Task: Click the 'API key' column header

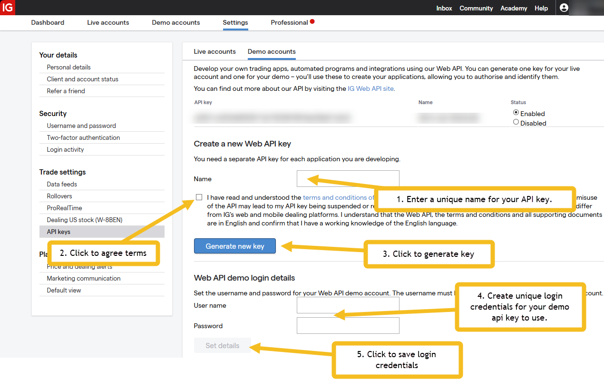Action: [203, 102]
